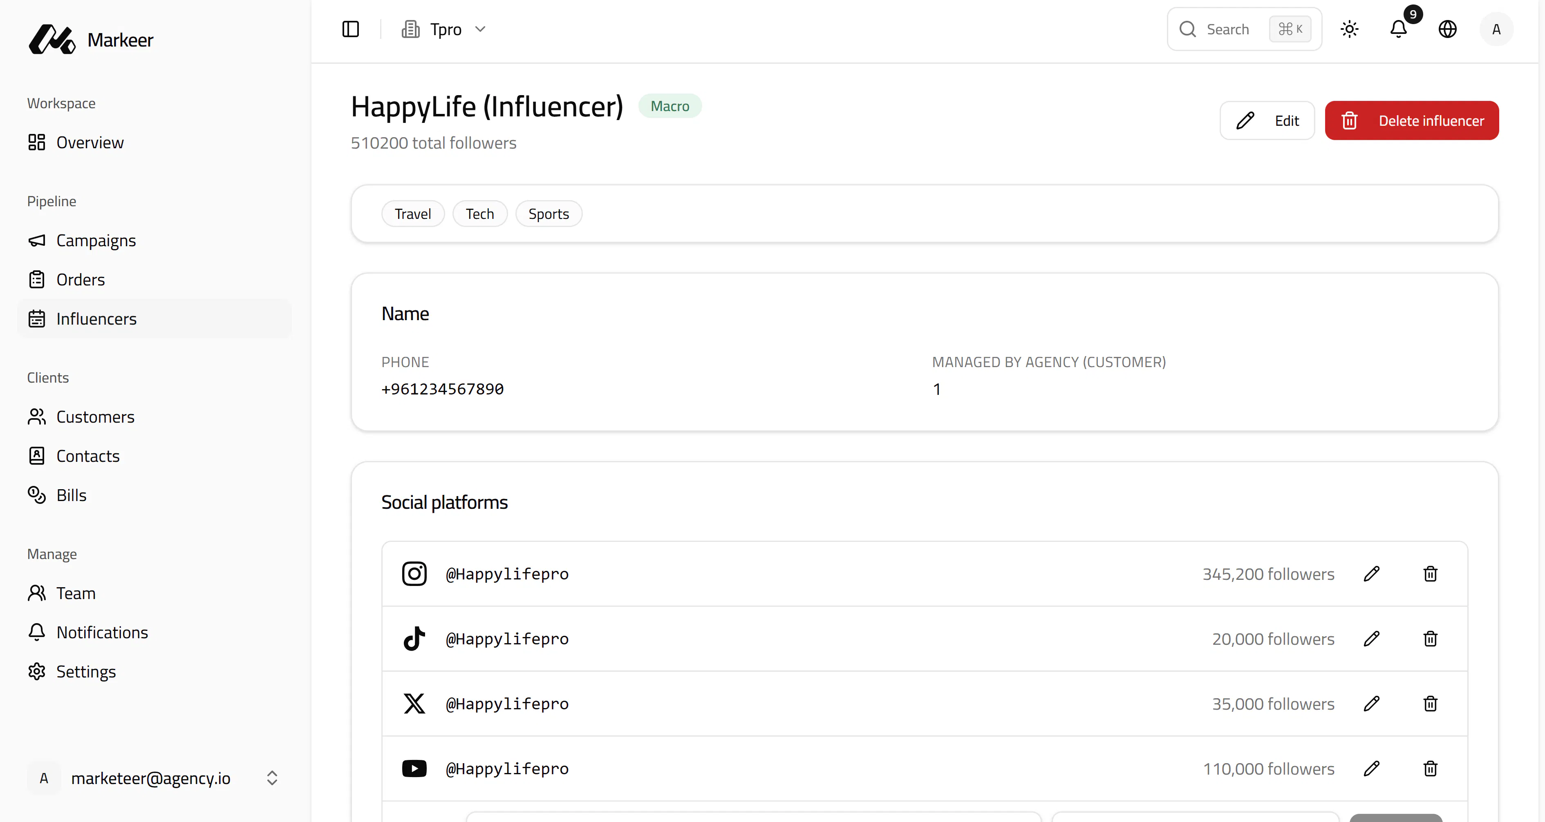The width and height of the screenshot is (1545, 822).
Task: Open the Tpro workspace dropdown
Action: [x=444, y=29]
